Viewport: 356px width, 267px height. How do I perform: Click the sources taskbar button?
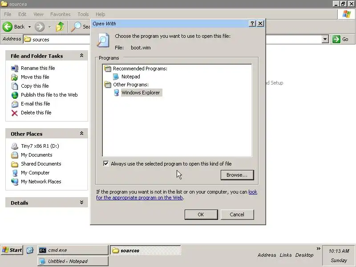point(146,251)
